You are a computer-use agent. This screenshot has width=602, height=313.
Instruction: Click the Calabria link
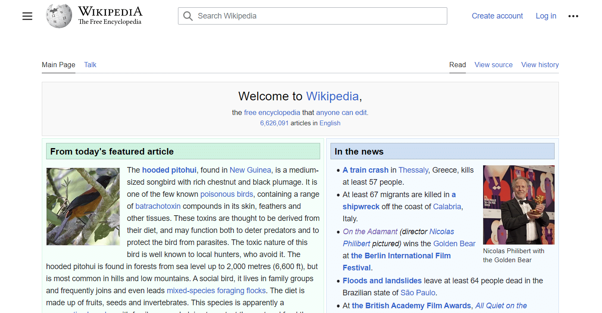point(447,207)
